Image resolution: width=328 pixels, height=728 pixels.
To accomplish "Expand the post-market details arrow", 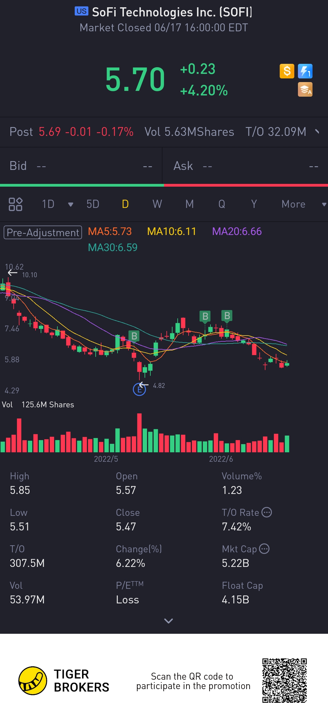I will pos(317,132).
